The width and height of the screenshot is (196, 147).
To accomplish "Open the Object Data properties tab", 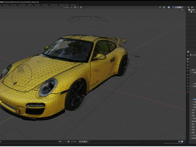I will click(187, 89).
